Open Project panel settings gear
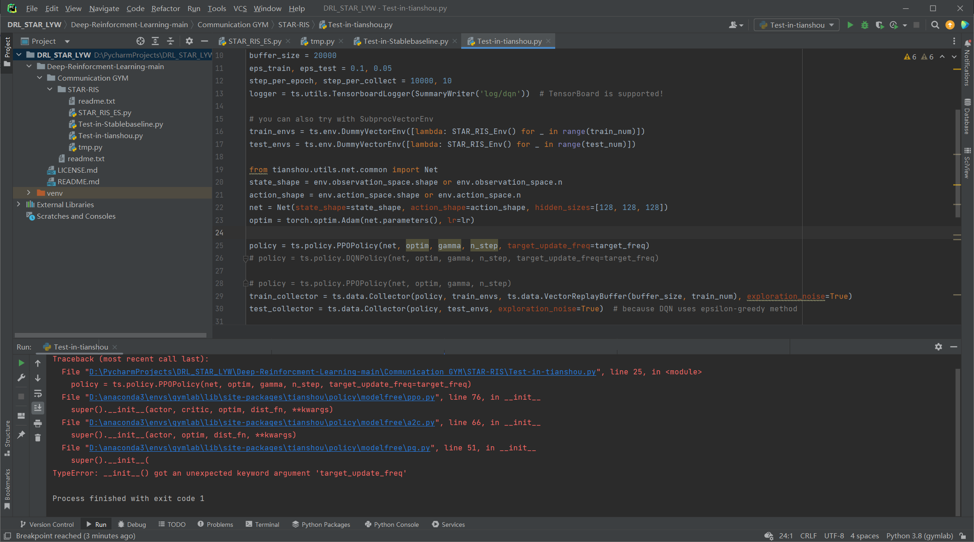 tap(189, 41)
